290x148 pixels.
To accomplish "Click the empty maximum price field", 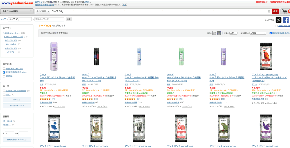I will coord(24,133).
